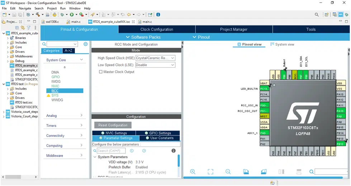Open the GPIO Settings tab
The image size is (351, 186).
pyautogui.click(x=158, y=133)
